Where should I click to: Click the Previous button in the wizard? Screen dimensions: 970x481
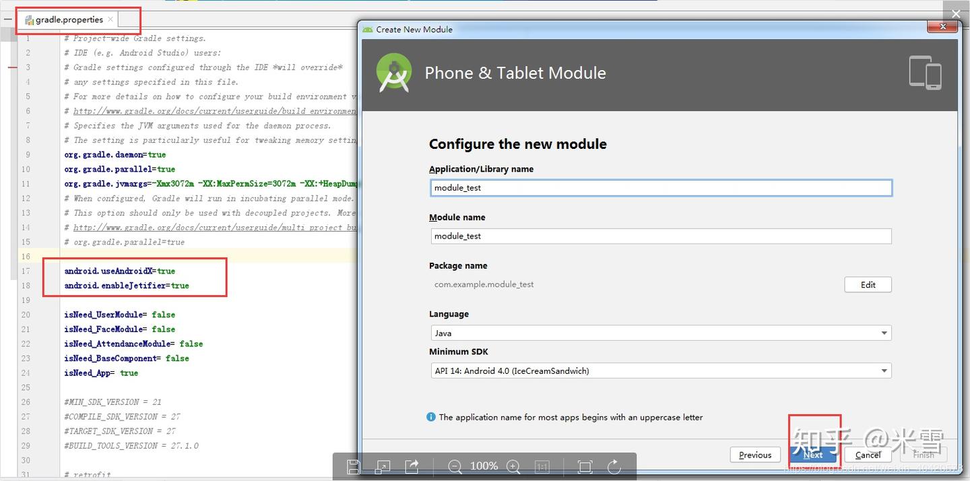coord(755,455)
